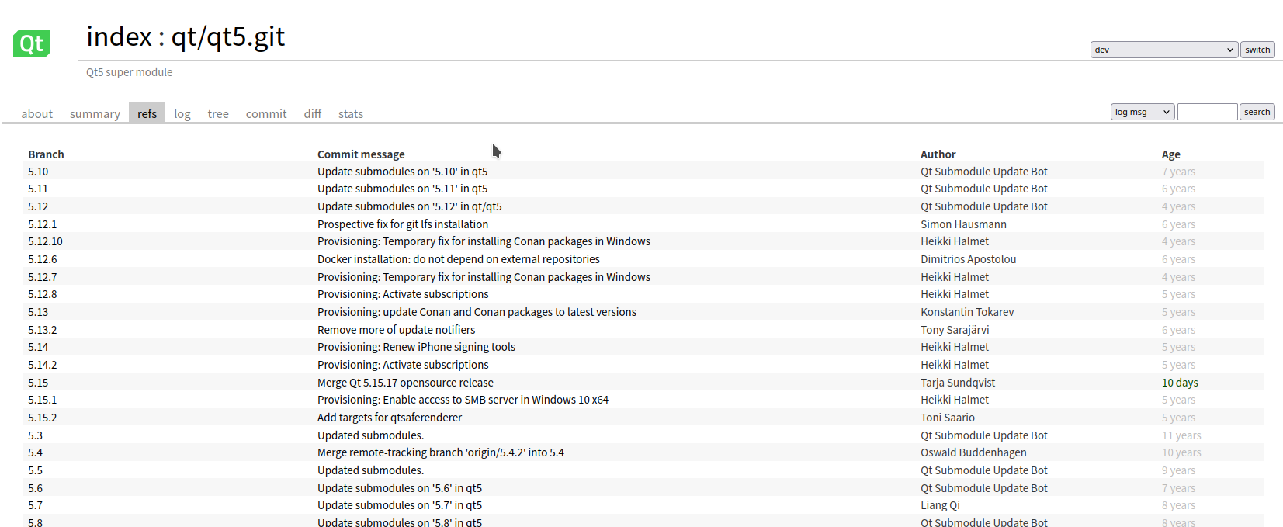Screen dimensions: 1283x527
Task: Open branch 5.12.10
Action: [45, 241]
